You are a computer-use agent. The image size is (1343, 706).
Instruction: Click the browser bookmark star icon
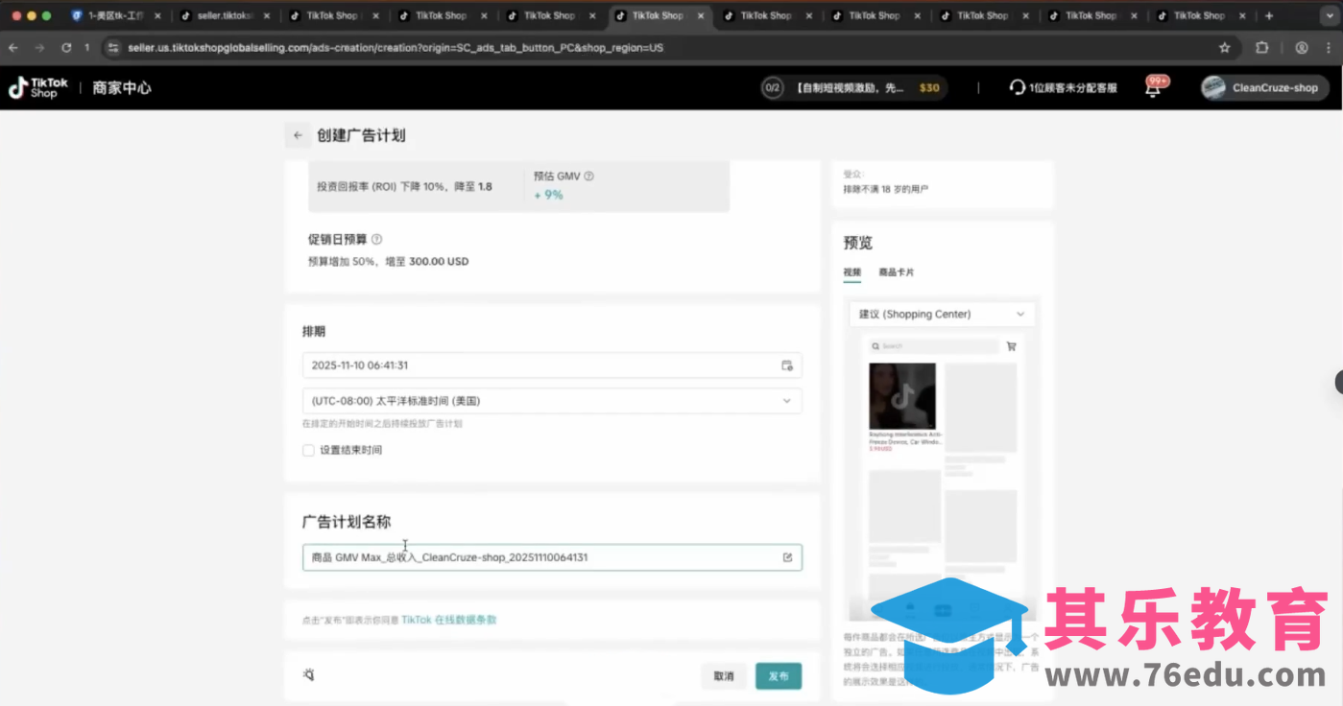pos(1223,46)
